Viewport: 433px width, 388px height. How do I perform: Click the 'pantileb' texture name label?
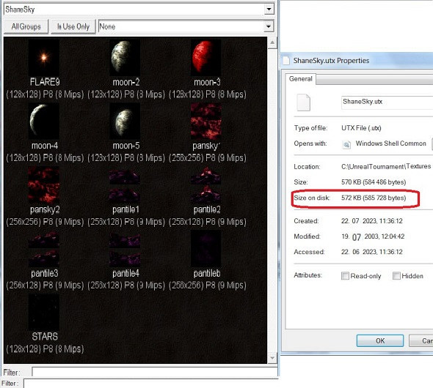pos(207,273)
